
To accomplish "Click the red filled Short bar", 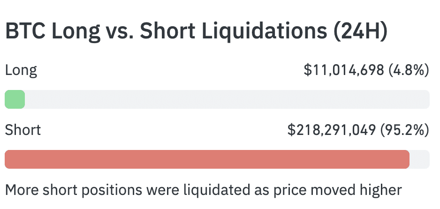I will 206,159.
